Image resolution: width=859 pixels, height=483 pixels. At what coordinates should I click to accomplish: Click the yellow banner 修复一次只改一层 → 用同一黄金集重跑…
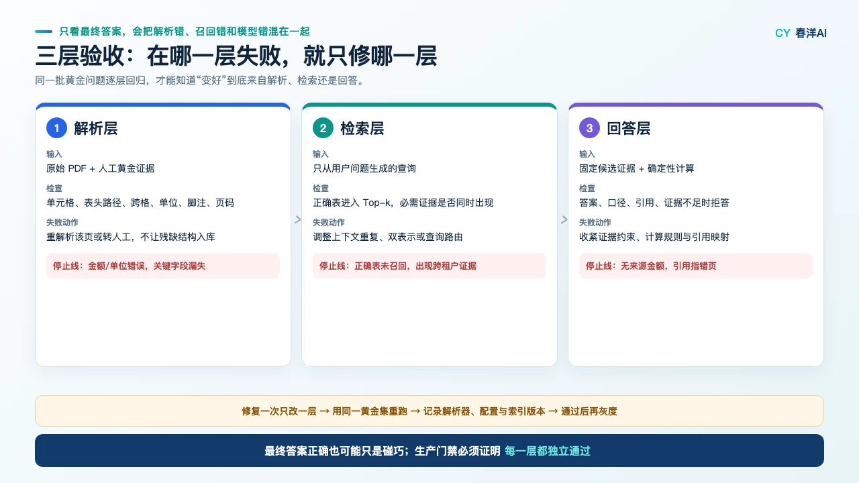point(429,411)
